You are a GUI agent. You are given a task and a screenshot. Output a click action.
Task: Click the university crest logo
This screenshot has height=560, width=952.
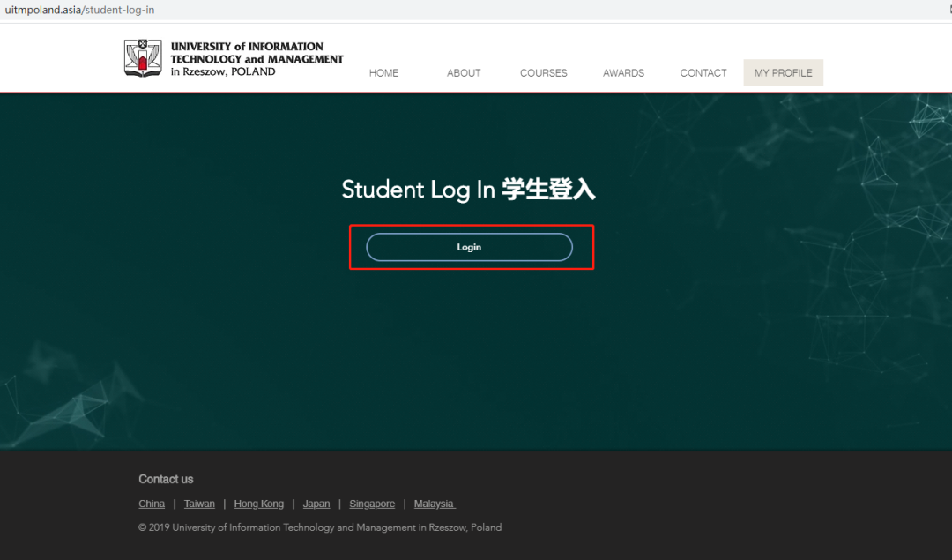[143, 58]
